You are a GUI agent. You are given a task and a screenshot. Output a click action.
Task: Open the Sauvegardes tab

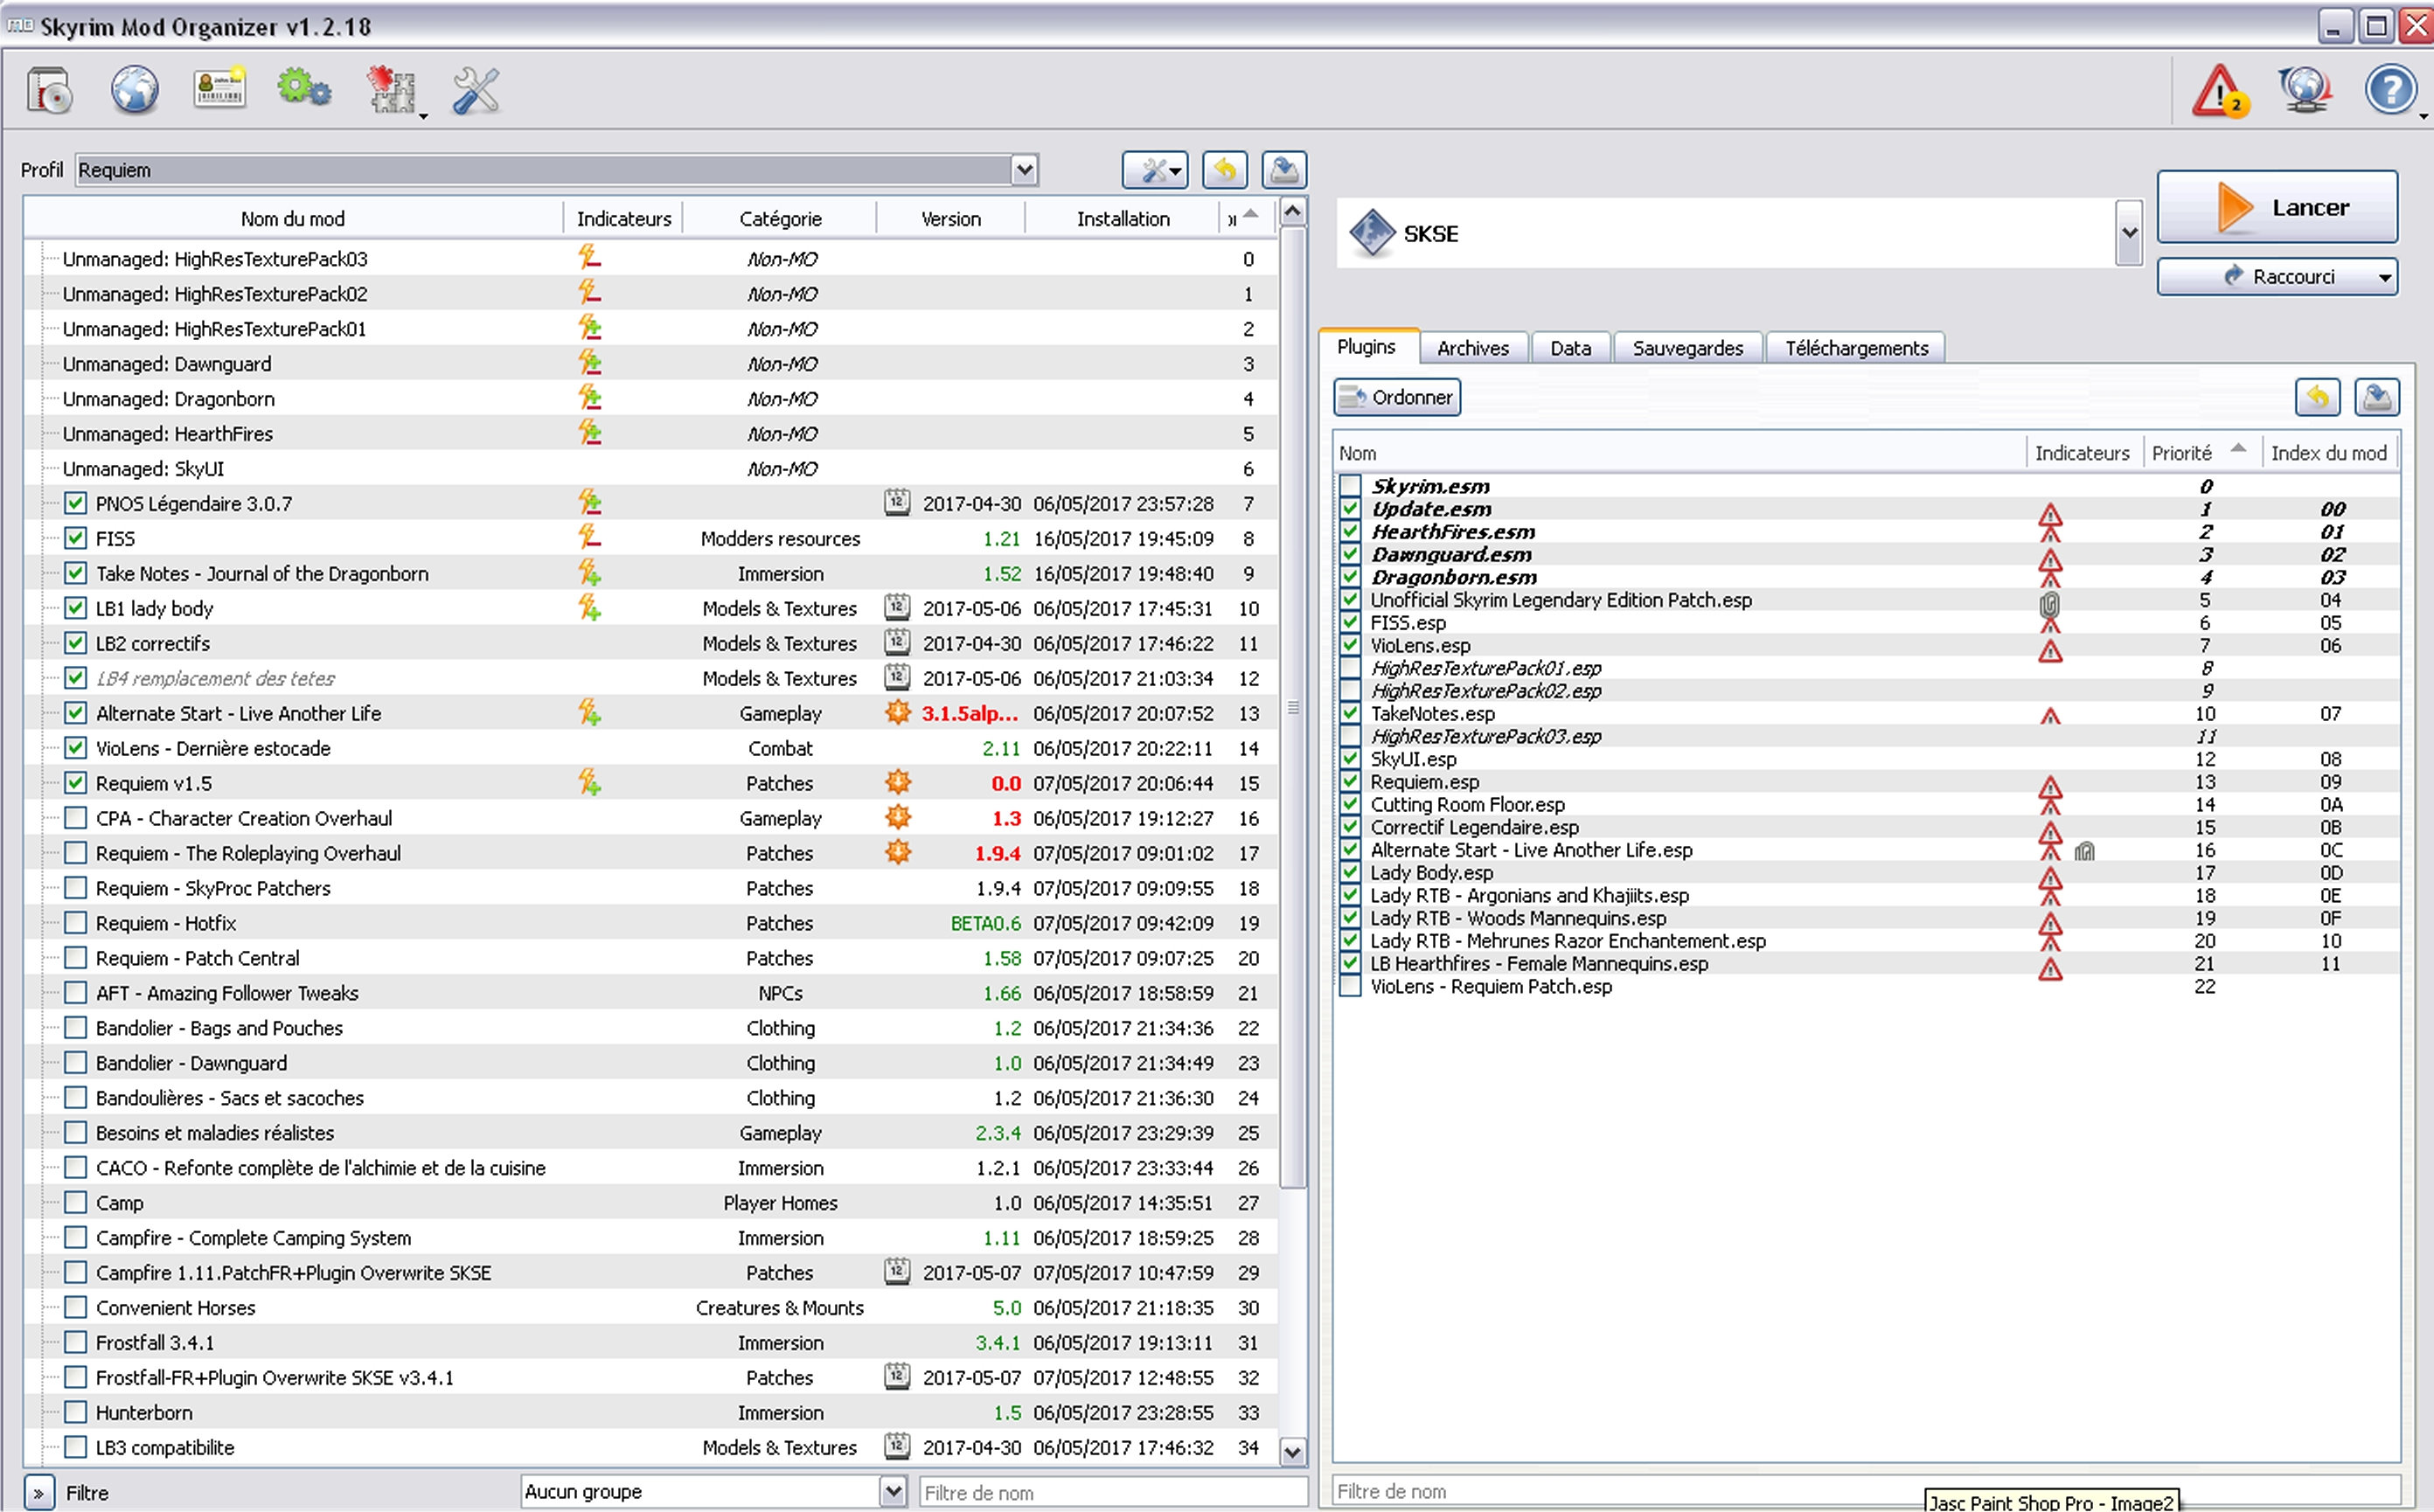tap(1687, 348)
